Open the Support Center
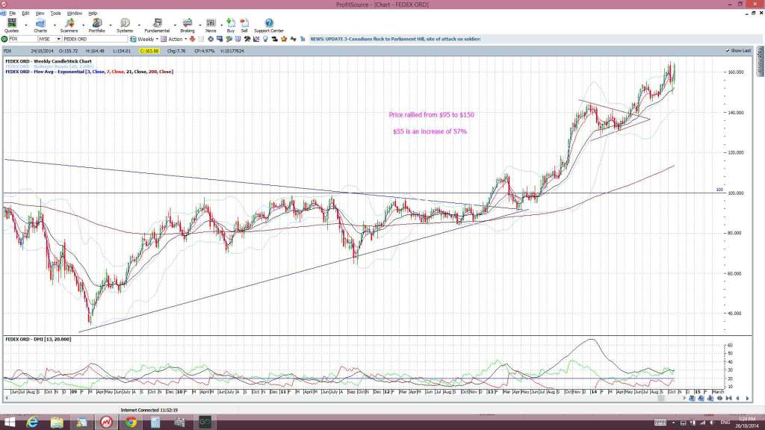This screenshot has width=765, height=430. point(268,25)
